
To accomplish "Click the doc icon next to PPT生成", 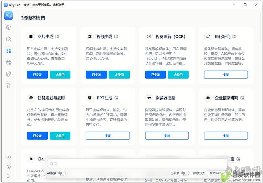I will [116, 98].
